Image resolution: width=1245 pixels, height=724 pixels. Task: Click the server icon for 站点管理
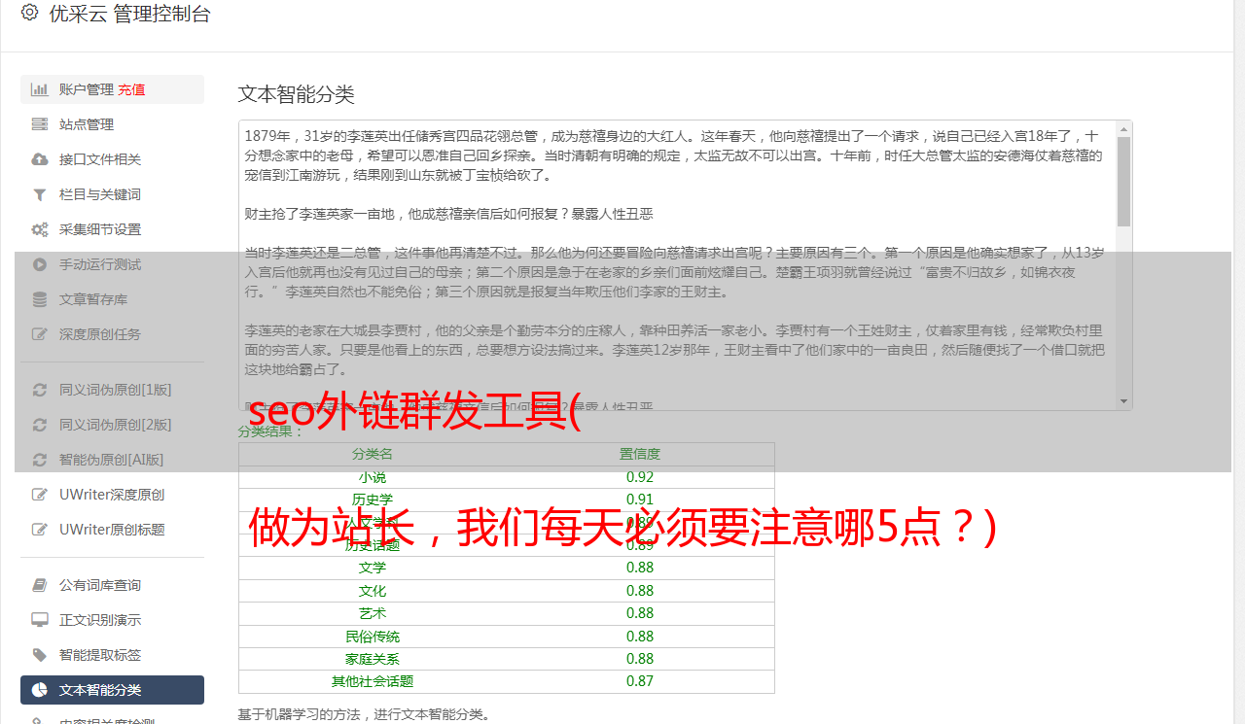tap(40, 124)
